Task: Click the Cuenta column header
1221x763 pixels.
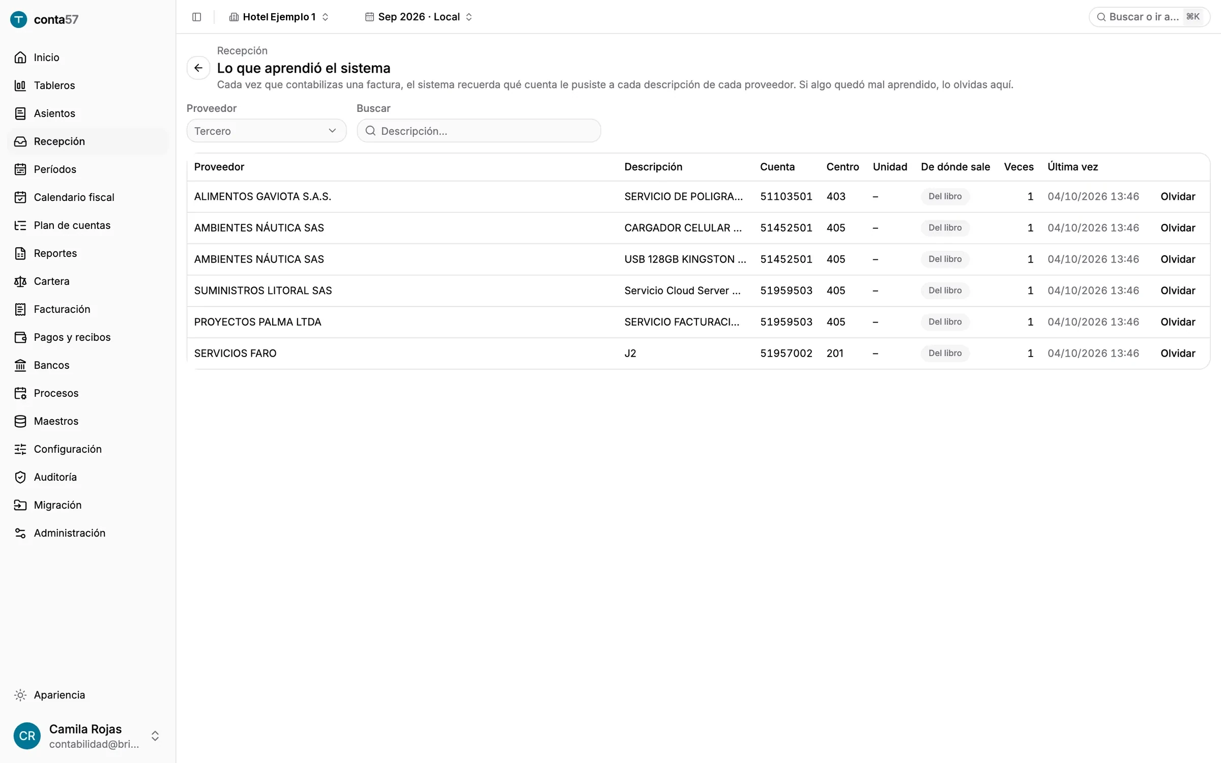Action: coord(777,167)
